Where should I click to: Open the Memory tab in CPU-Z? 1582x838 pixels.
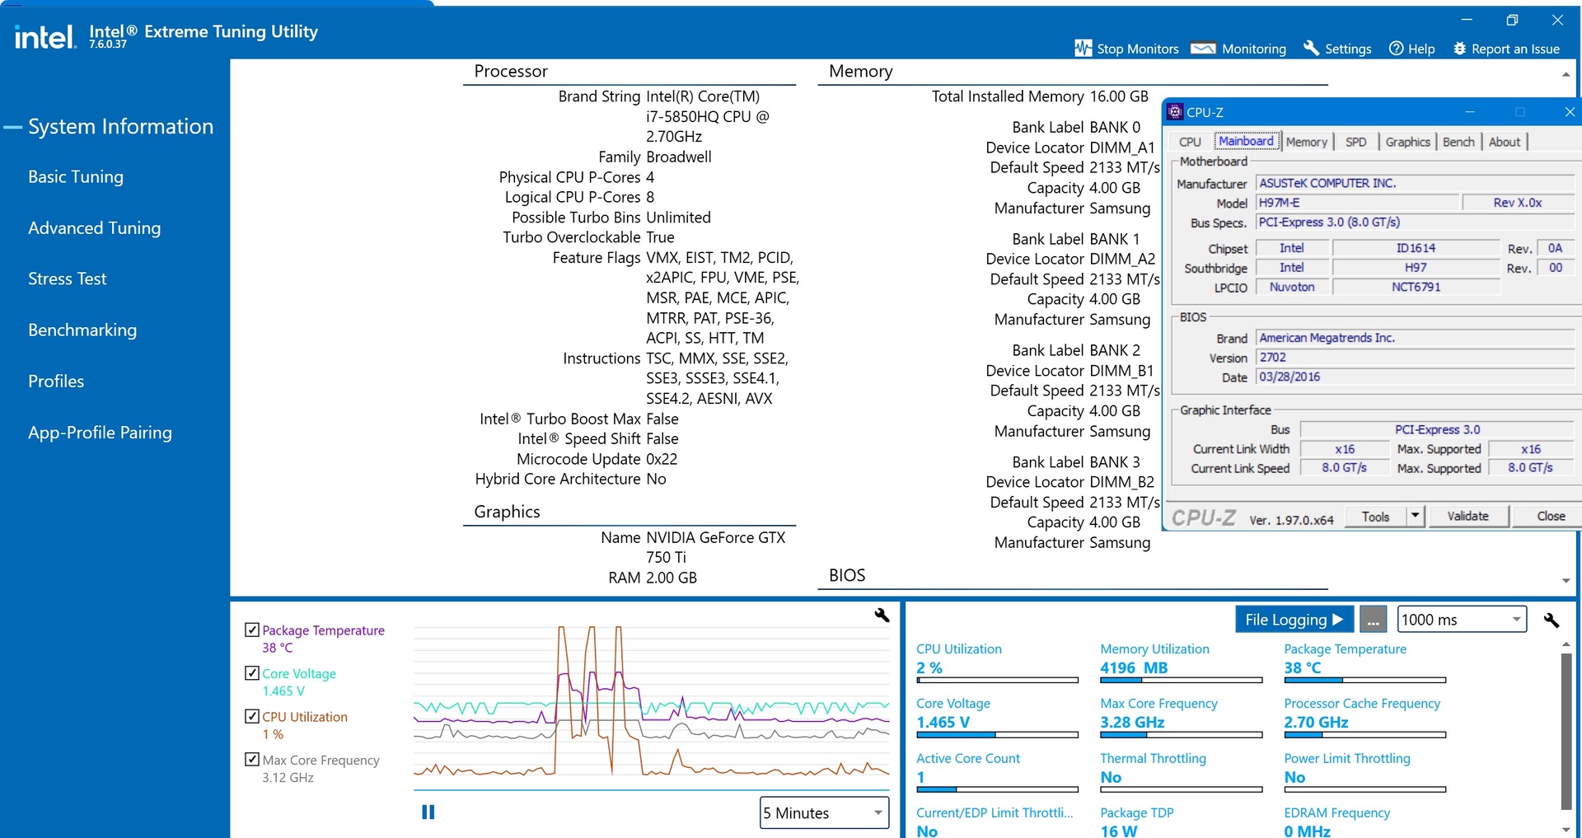(1307, 142)
